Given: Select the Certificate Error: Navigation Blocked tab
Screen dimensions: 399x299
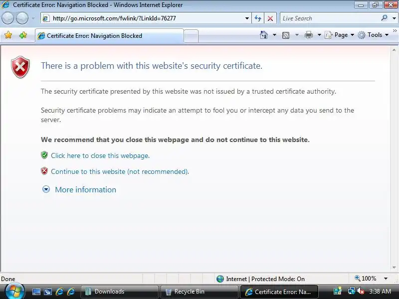Looking at the screenshot, I should (x=109, y=36).
